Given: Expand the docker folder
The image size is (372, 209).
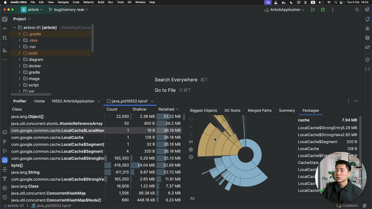Looking at the screenshot, I should pos(19,66).
